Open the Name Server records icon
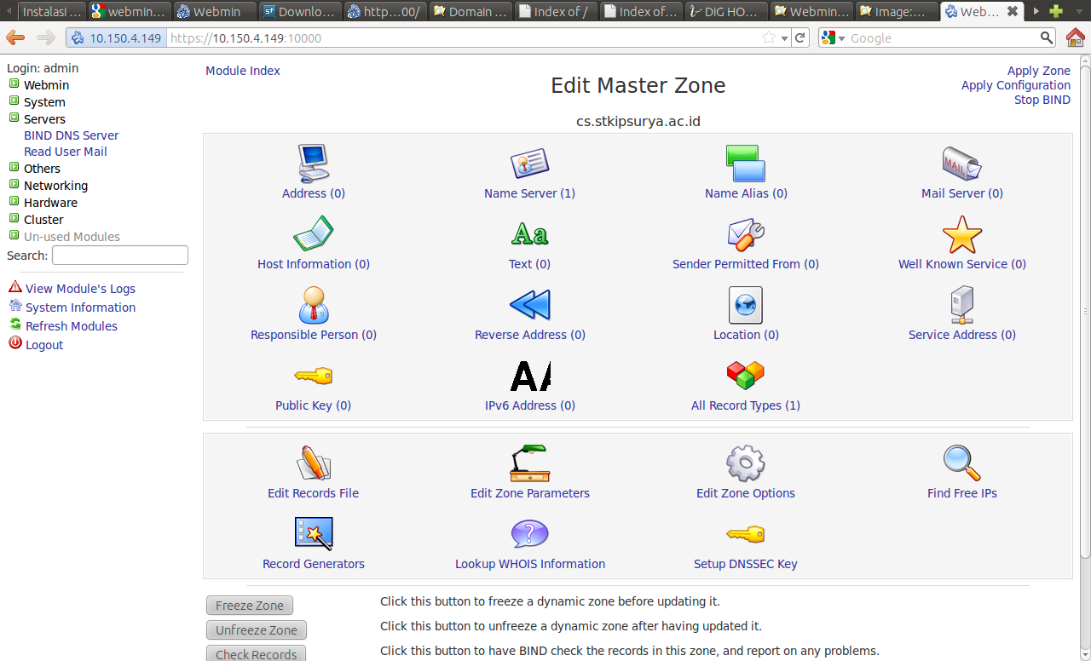Screen dimensions: 1091x661 click(x=529, y=163)
